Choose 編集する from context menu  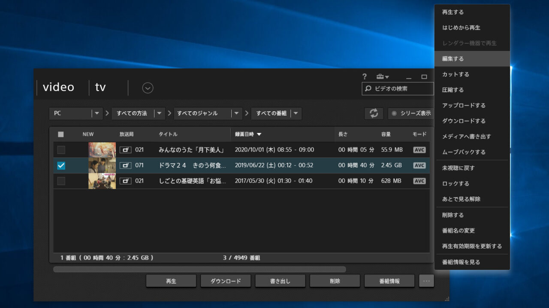click(453, 59)
